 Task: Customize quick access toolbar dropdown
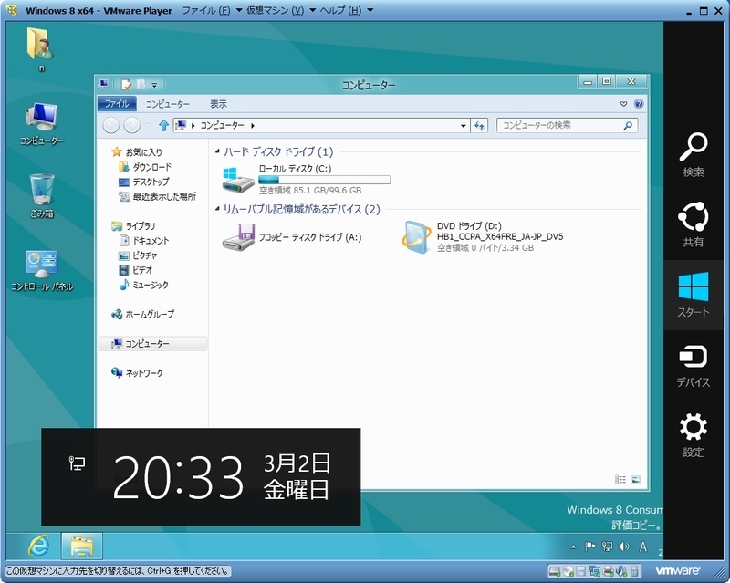point(154,85)
